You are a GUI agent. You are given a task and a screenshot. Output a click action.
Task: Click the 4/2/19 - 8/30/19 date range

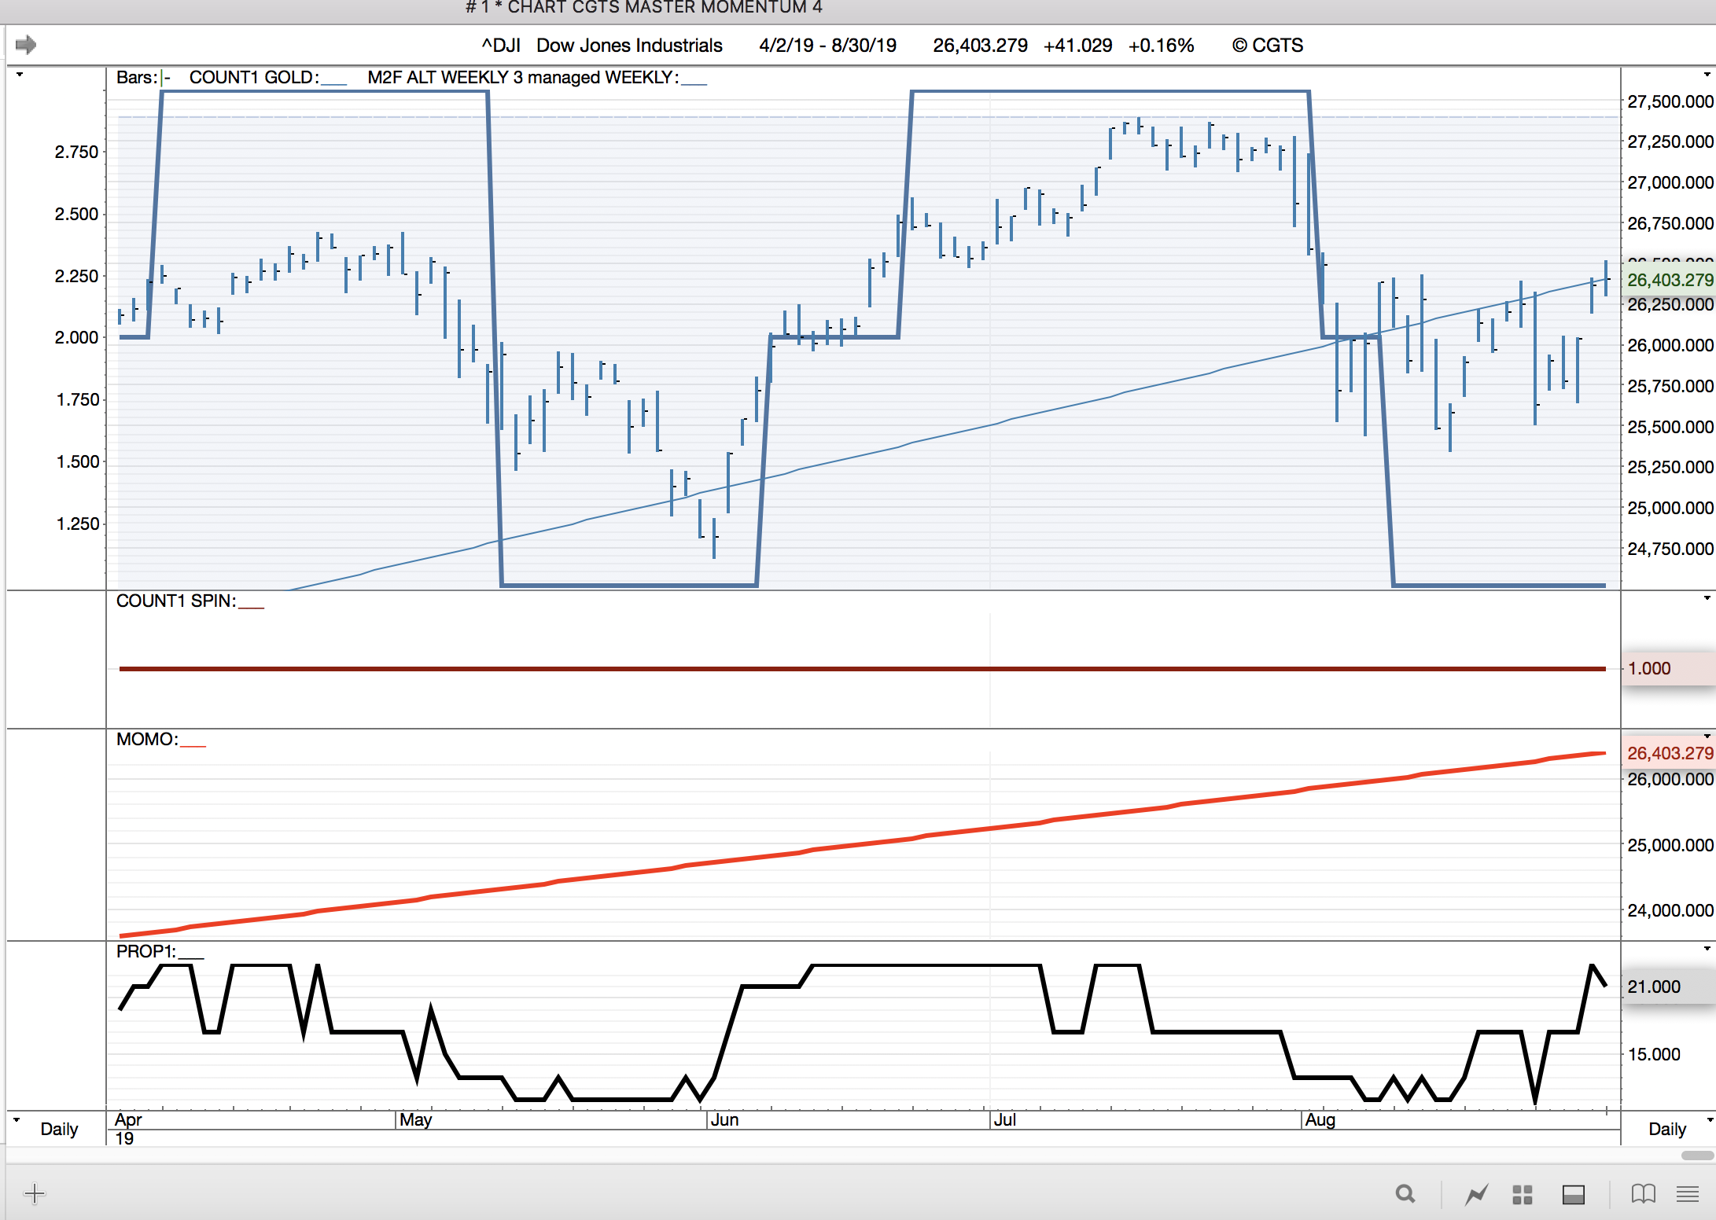click(827, 46)
